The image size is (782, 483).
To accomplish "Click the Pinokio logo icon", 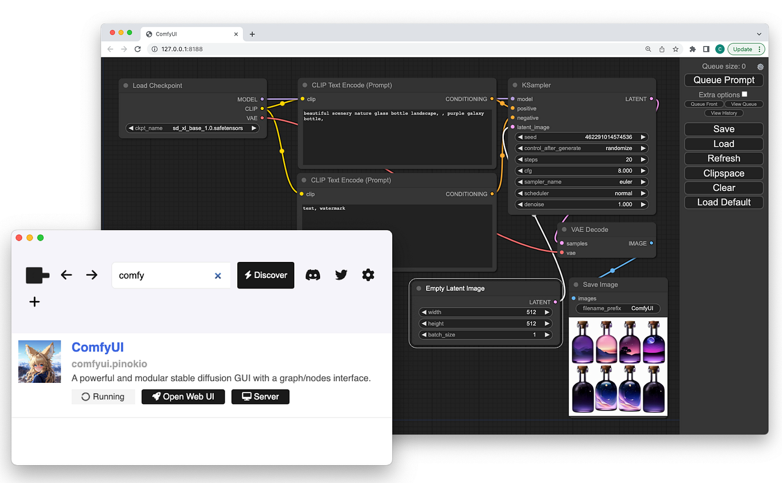I will [37, 275].
